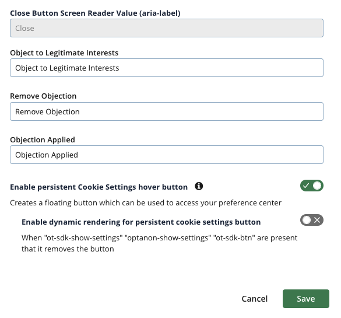Click the ot-sdk-show-settings description paragraph
This screenshot has width=341, height=318.
pos(159,243)
